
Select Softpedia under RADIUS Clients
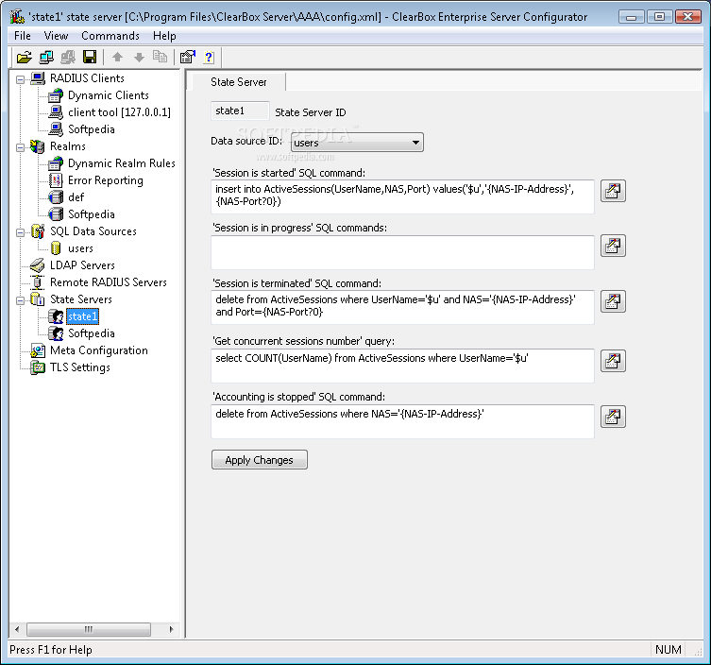tap(92, 129)
